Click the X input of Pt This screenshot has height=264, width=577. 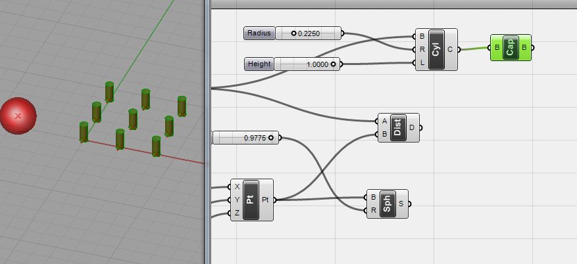click(x=237, y=187)
